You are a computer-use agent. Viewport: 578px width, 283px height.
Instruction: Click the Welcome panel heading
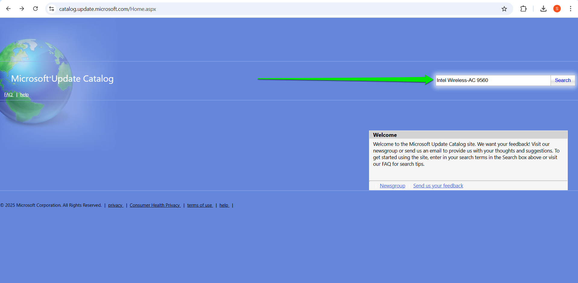[385, 135]
